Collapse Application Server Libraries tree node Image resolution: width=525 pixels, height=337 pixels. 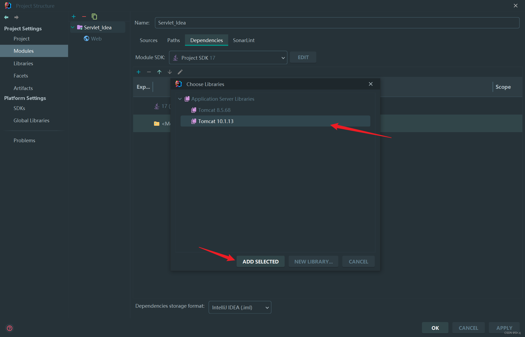point(180,99)
